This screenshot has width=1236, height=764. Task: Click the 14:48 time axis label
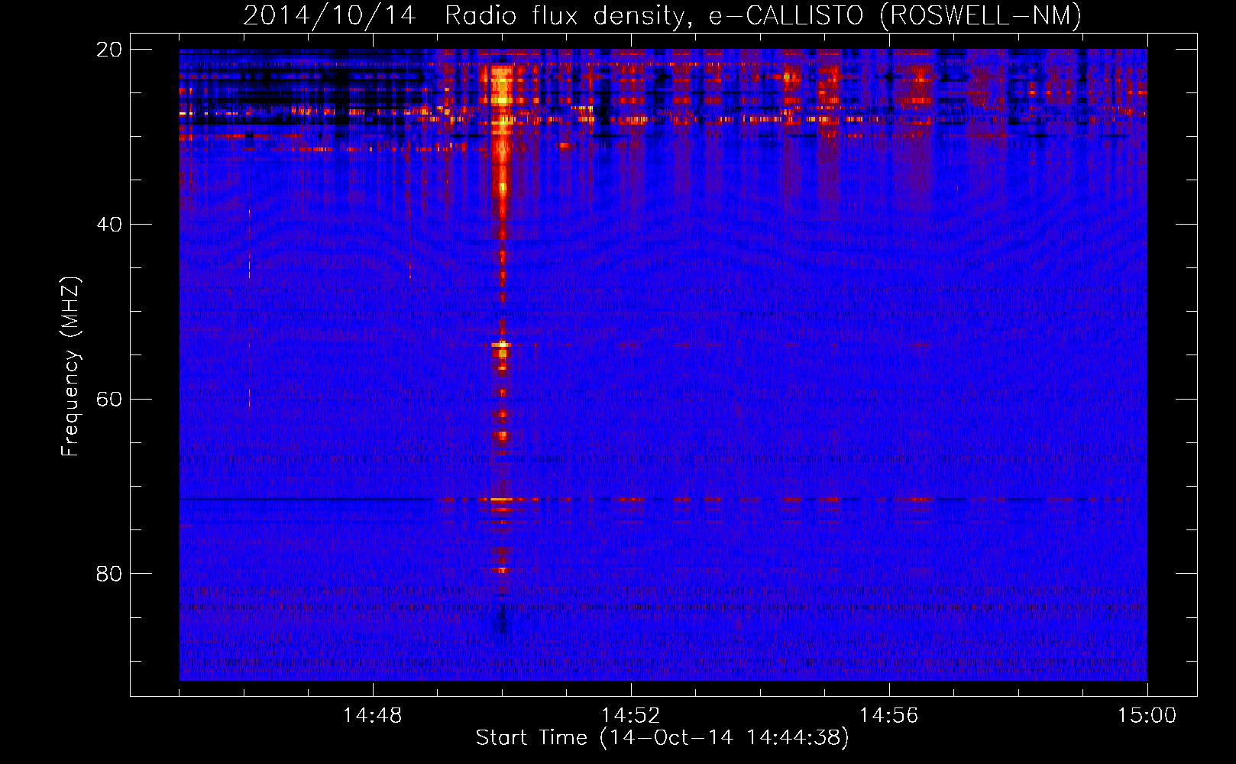pos(372,716)
